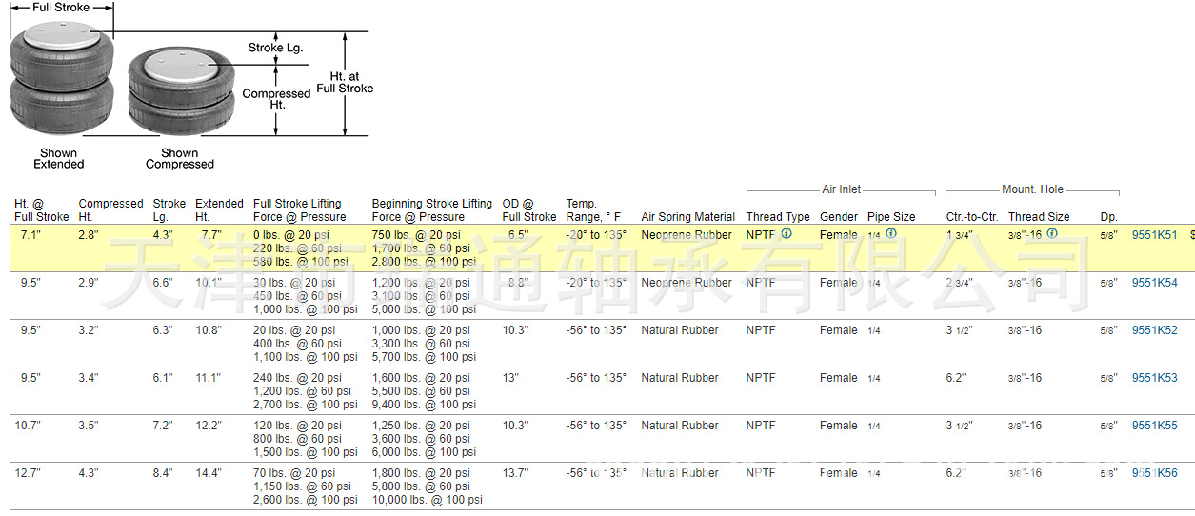Click "2,800 lbs. @ 100 psi" force value
Viewport: 1195px width, 516px height.
pos(424,262)
